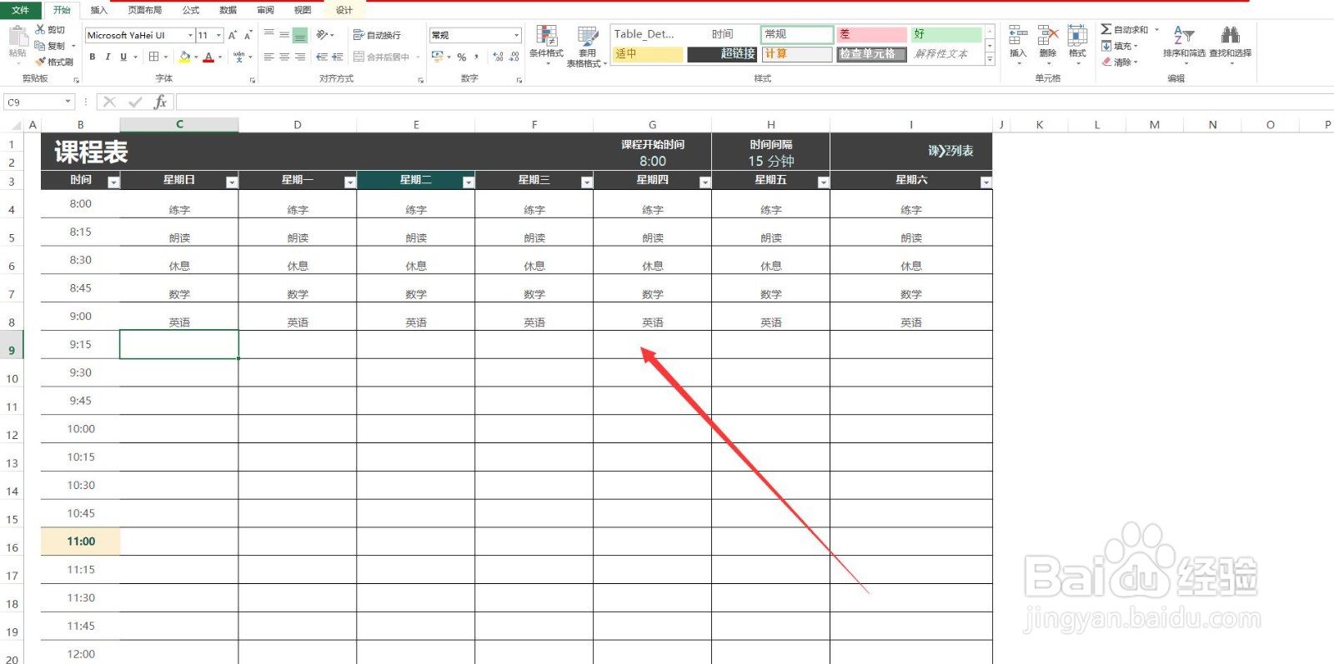
Task: Apply the percent style icon
Action: pyautogui.click(x=461, y=57)
